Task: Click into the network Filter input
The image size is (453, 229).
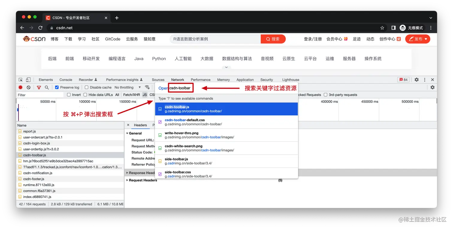Action: click(x=40, y=95)
